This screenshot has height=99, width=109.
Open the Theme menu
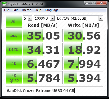tap(26, 10)
